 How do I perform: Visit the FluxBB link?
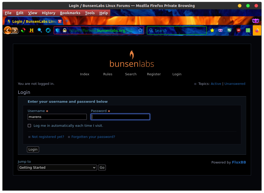[x=239, y=162]
